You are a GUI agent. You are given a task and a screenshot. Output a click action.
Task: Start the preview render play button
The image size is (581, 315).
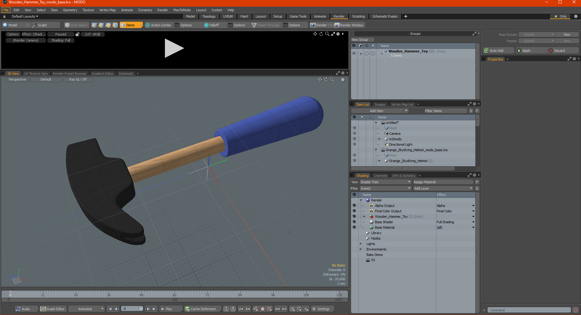[x=174, y=48]
